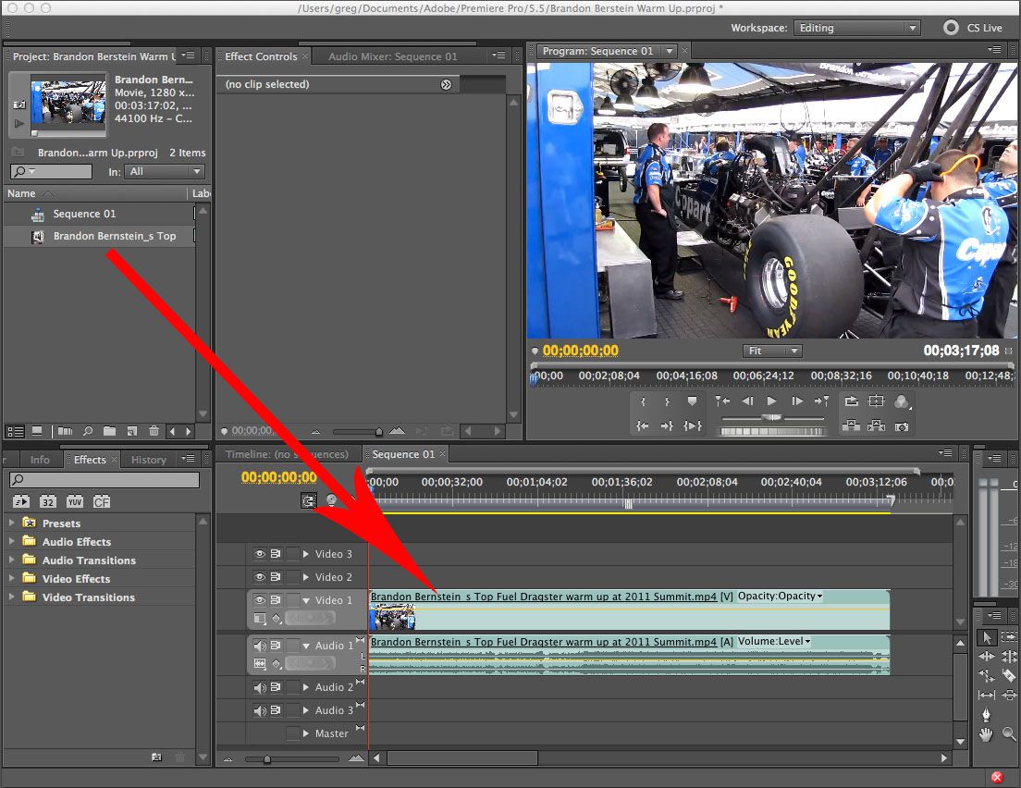This screenshot has height=788, width=1021.
Task: Expand the Video 2 track
Action: pyautogui.click(x=305, y=577)
